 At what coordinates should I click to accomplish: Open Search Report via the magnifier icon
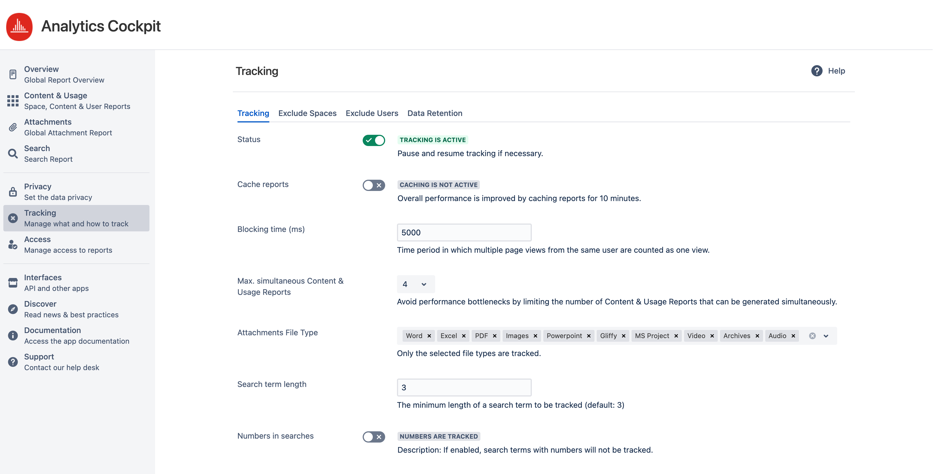[x=13, y=153]
